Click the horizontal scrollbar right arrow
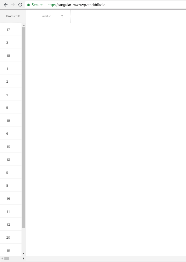 coord(24,258)
